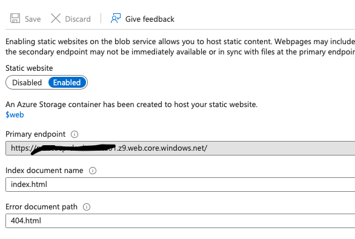Click the Give feedback text
The image size is (355, 239).
click(x=150, y=19)
